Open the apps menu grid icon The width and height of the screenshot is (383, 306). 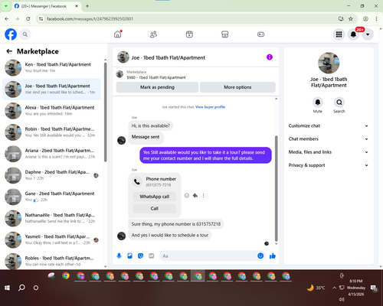[x=339, y=34]
